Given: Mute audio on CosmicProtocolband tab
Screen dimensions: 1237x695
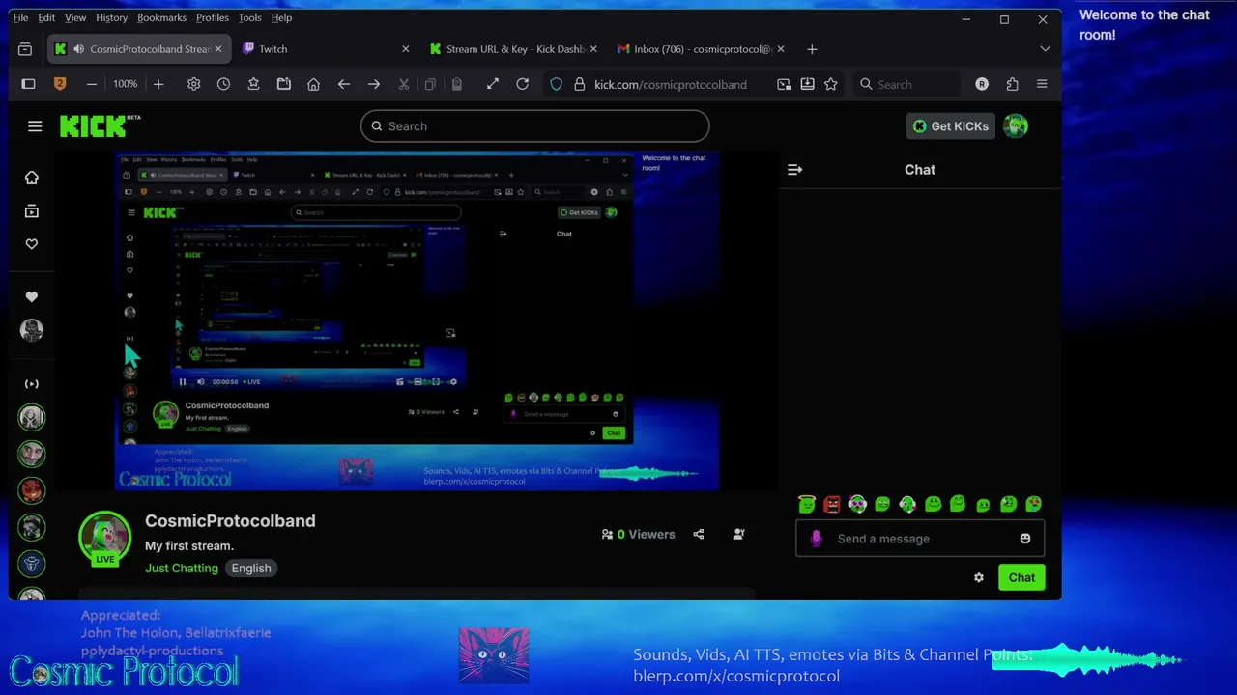Looking at the screenshot, I should [78, 49].
